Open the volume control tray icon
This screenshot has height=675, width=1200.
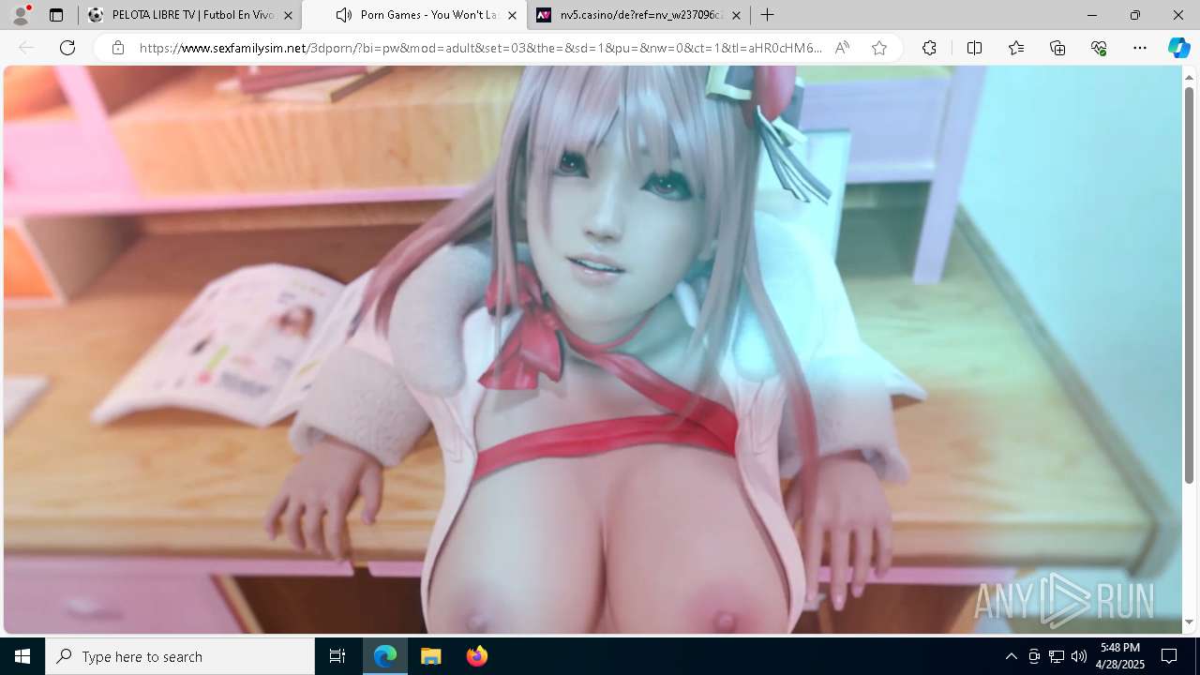pyautogui.click(x=1079, y=656)
